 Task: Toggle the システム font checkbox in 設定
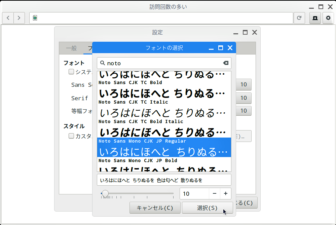[x=71, y=72]
